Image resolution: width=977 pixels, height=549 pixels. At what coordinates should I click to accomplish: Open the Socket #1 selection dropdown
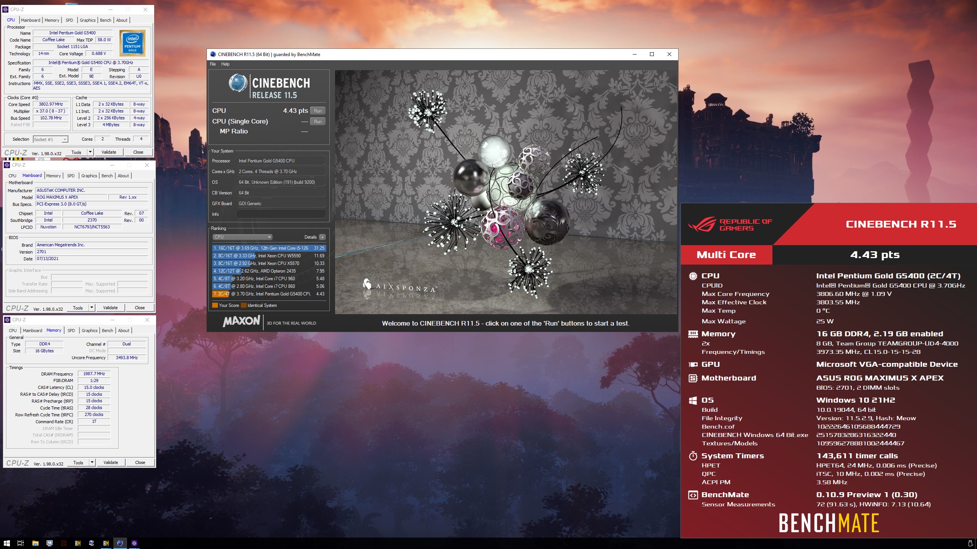click(51, 140)
